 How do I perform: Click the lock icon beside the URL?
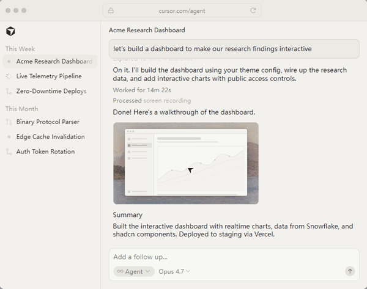(111, 10)
